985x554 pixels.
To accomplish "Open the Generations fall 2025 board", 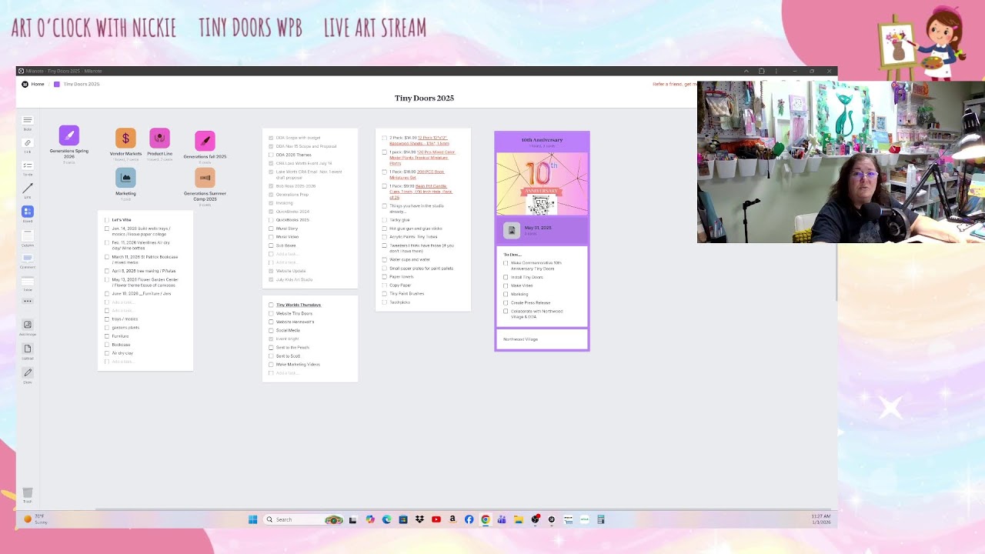I will point(205,141).
